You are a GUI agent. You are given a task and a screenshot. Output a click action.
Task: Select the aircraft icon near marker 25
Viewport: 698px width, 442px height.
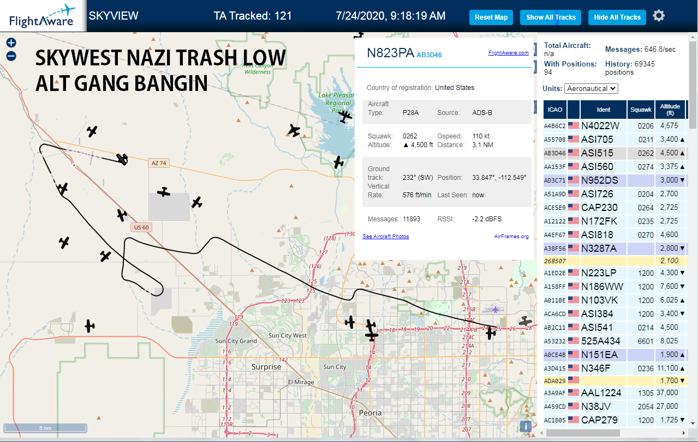click(x=491, y=332)
